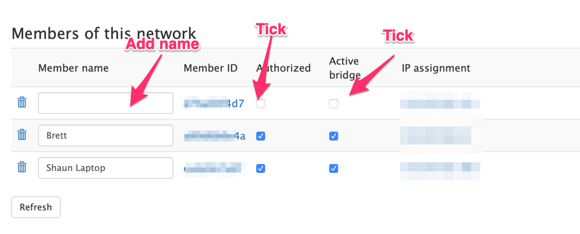The height and width of the screenshot is (234, 580).
Task: Click the Active bridge column header
Action: click(345, 68)
